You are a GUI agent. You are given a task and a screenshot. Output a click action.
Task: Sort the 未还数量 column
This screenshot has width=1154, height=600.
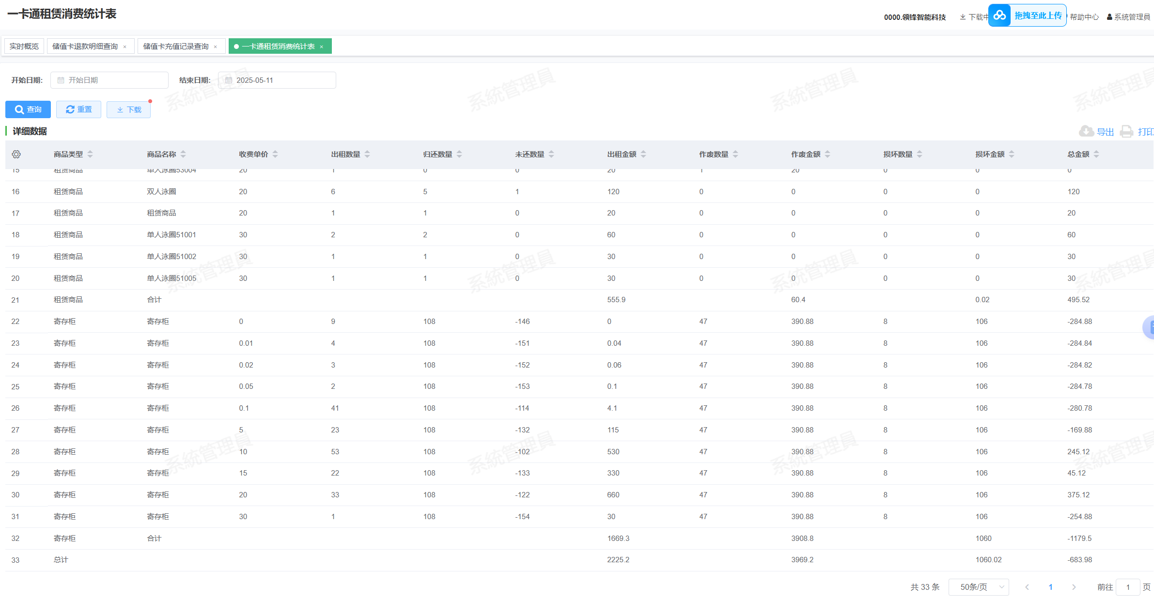tap(551, 154)
